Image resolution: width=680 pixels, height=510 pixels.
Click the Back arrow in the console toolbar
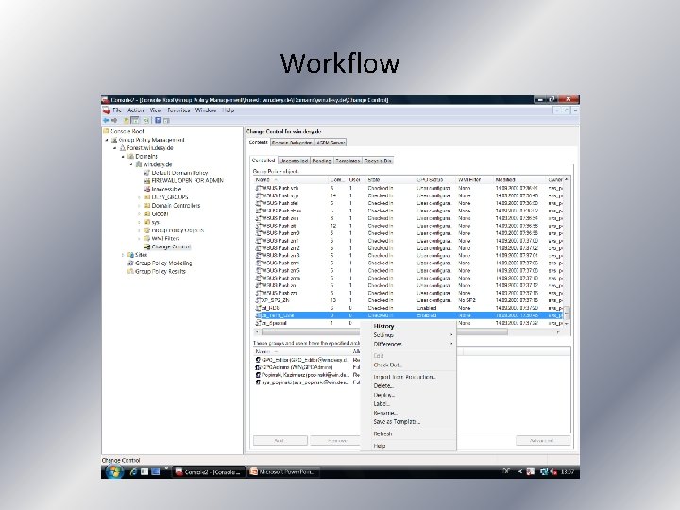point(106,120)
